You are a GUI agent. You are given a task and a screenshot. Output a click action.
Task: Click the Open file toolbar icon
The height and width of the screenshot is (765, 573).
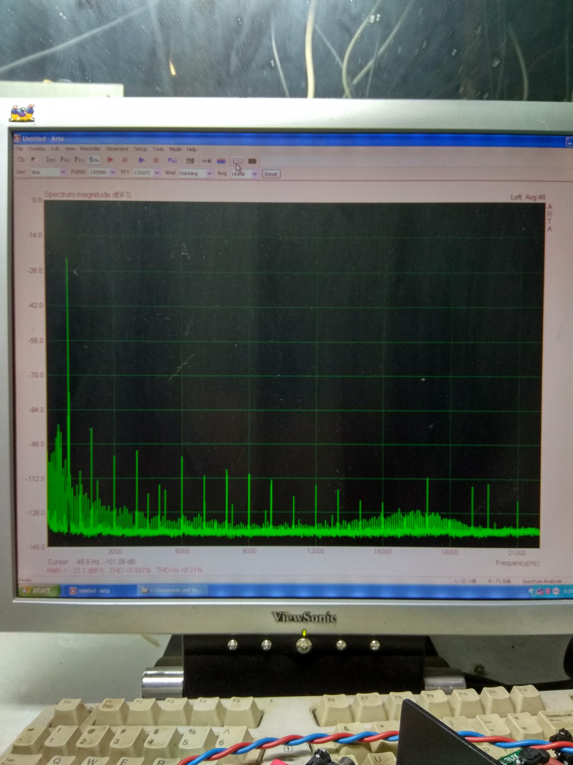[34, 160]
